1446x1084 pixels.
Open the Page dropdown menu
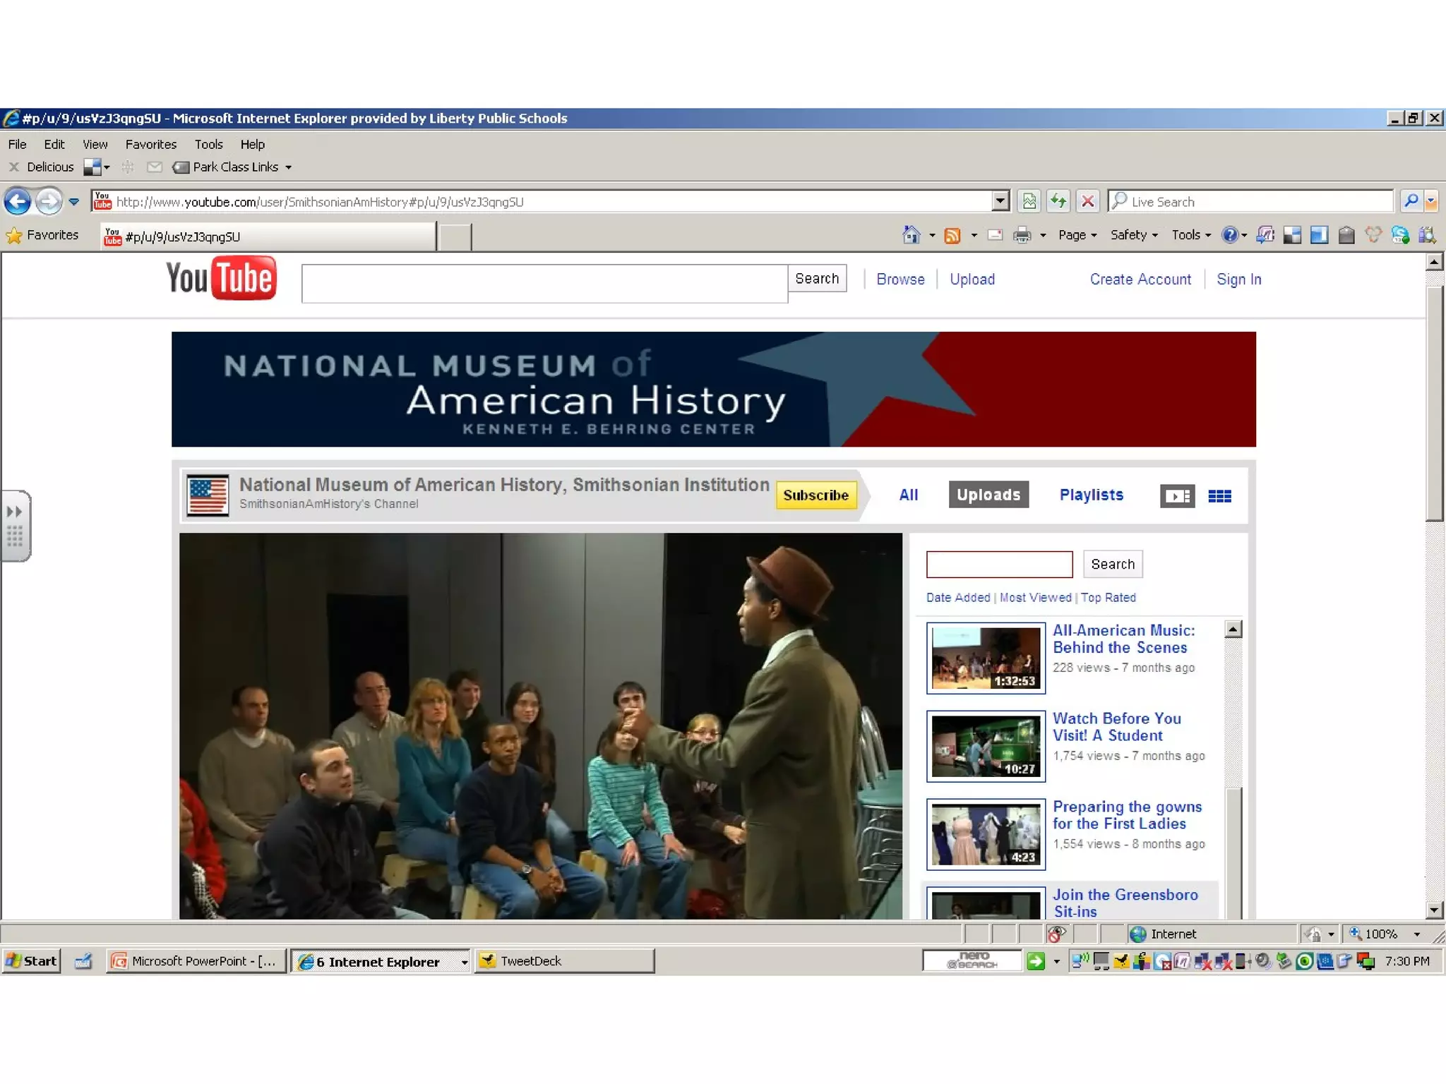[x=1077, y=235]
